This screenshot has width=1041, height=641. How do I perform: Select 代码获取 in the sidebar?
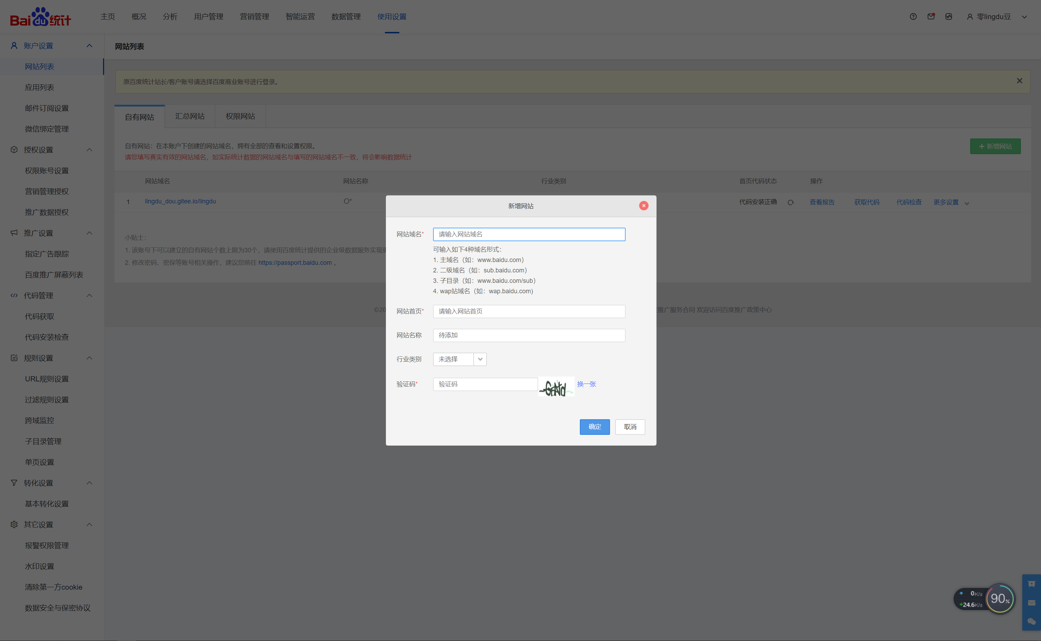coord(40,316)
